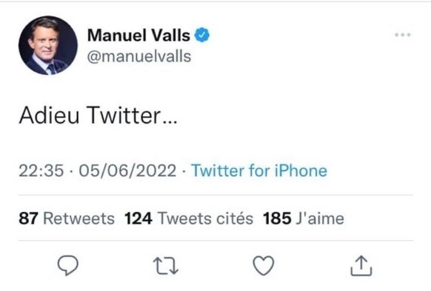Click the Twitter for iPhone link
The image size is (431, 291).
tap(259, 170)
